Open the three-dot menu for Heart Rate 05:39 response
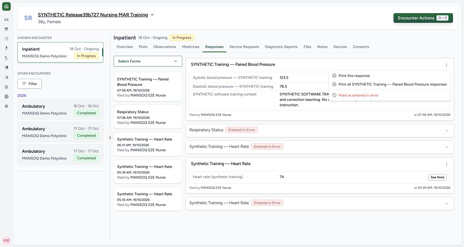This screenshot has width=464, height=247. pyautogui.click(x=447, y=164)
